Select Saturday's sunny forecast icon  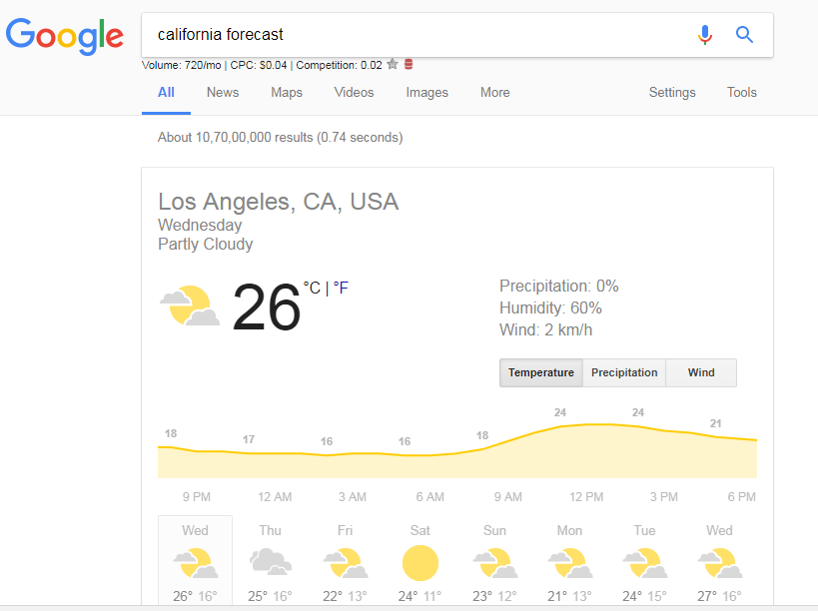(x=420, y=564)
